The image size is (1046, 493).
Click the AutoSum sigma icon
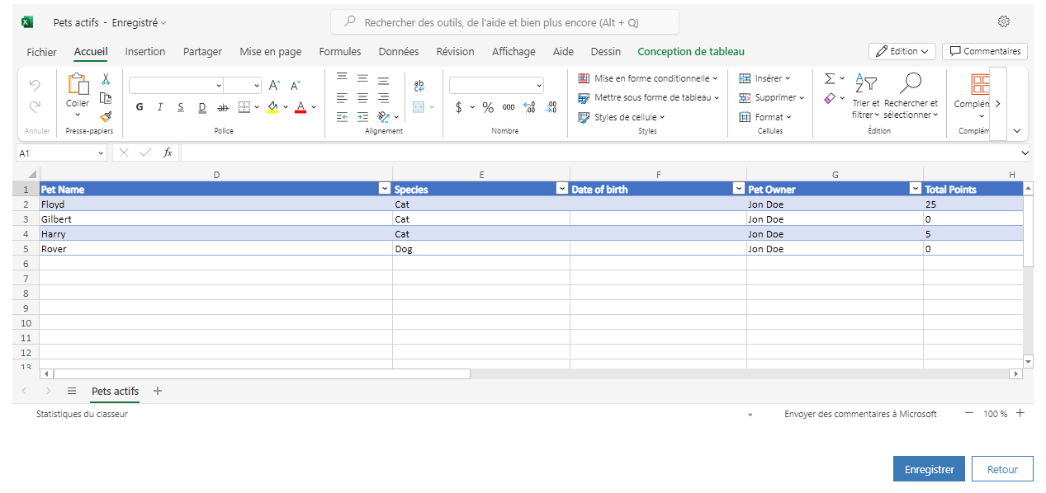(830, 78)
